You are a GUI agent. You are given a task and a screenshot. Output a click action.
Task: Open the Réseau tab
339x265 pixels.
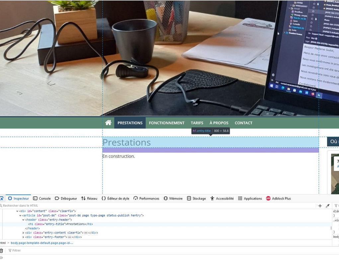(x=89, y=198)
